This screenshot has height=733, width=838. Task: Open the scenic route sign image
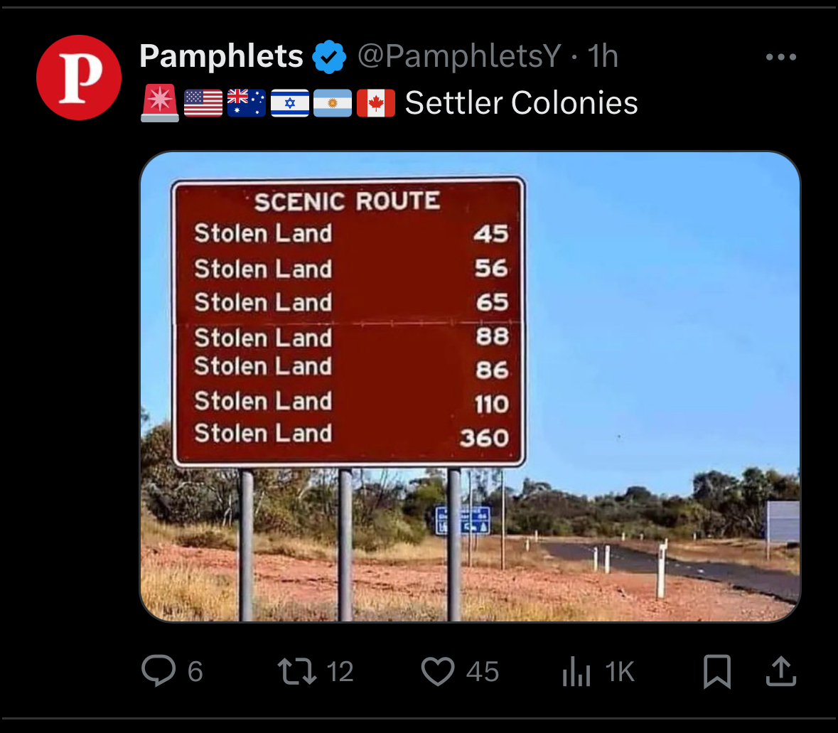tap(470, 387)
